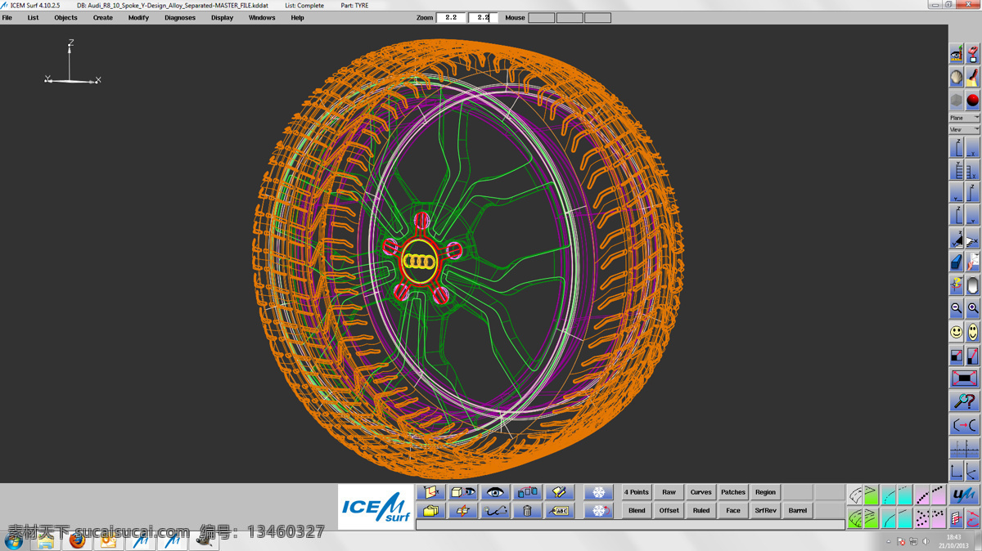Click the Offset button
This screenshot has height=551, width=982.
point(669,511)
